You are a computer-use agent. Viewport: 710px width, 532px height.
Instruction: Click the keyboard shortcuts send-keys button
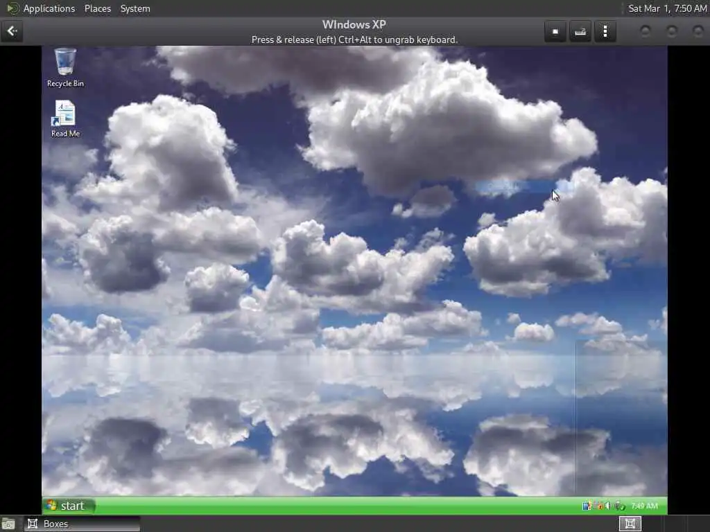[x=580, y=31]
